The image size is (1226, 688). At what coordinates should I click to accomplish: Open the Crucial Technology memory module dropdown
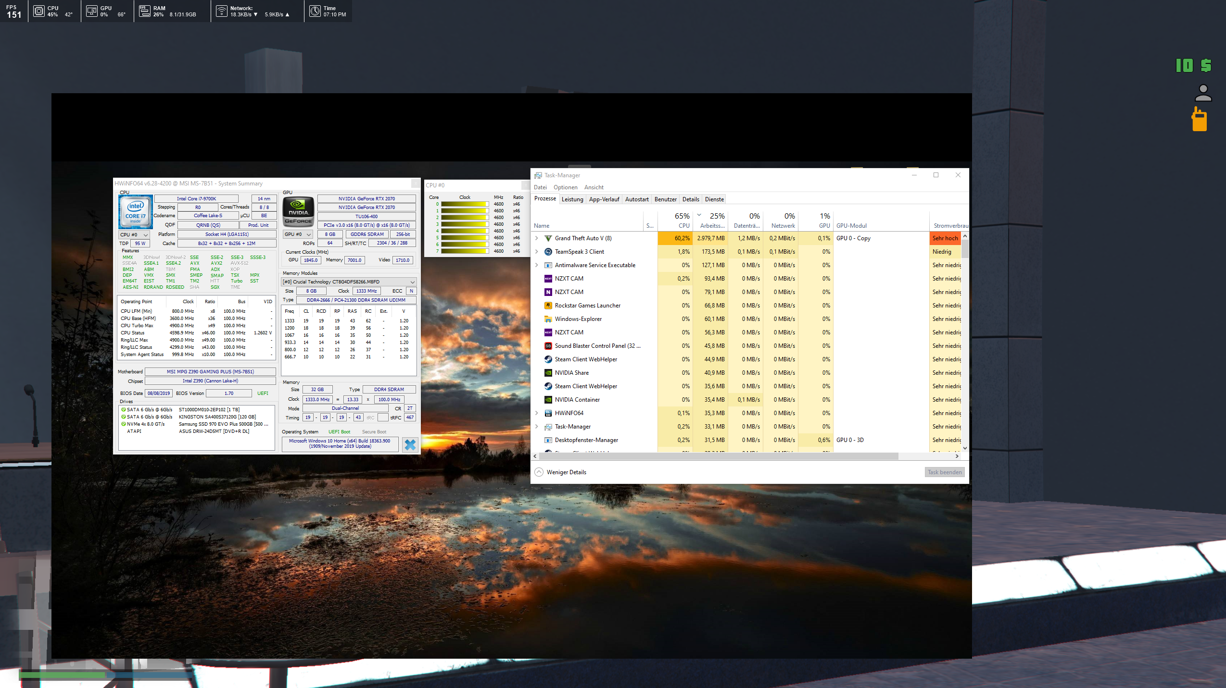pos(349,282)
